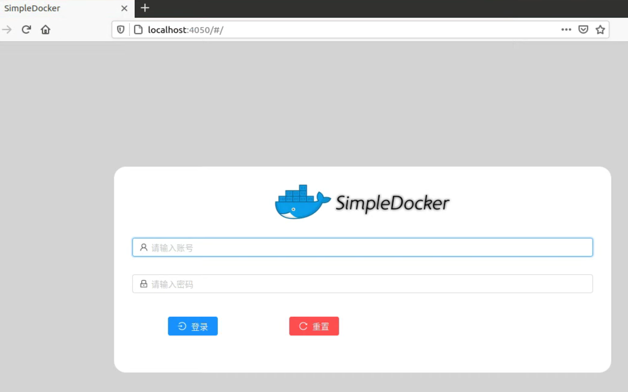This screenshot has width=628, height=392.
Task: Focus the account (账号) input field
Action: 362,247
